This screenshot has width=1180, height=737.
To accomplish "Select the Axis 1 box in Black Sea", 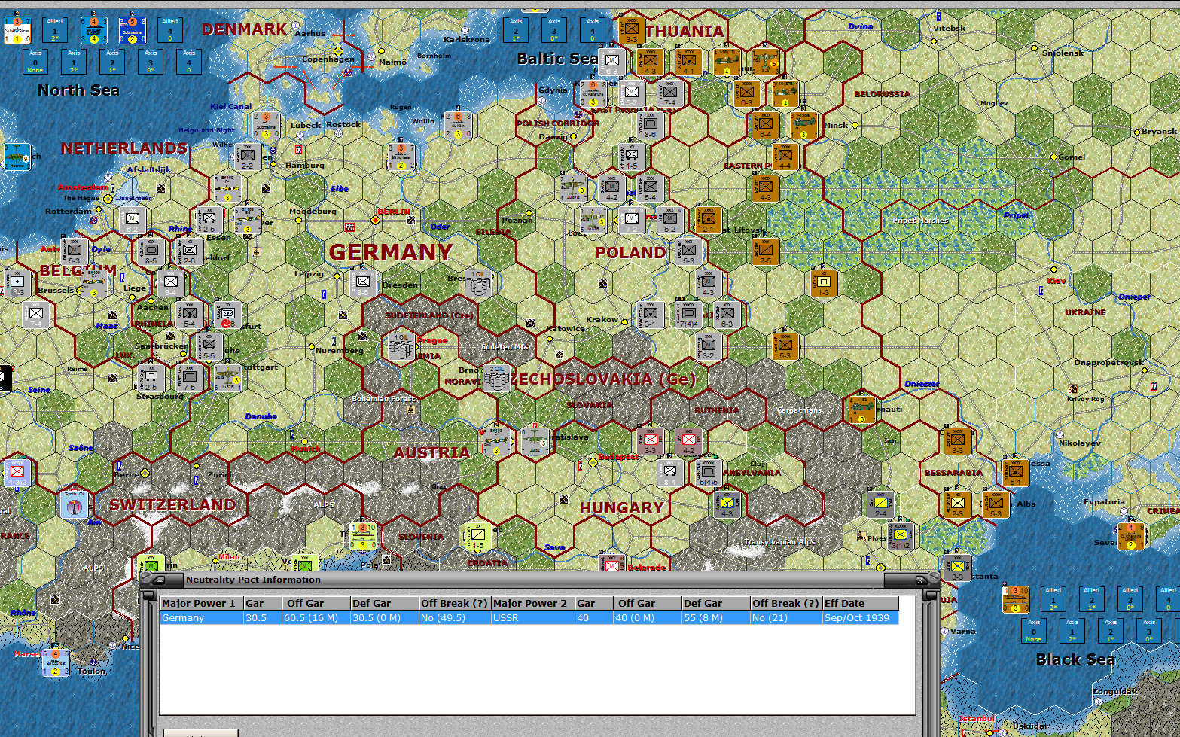I will (x=1072, y=631).
